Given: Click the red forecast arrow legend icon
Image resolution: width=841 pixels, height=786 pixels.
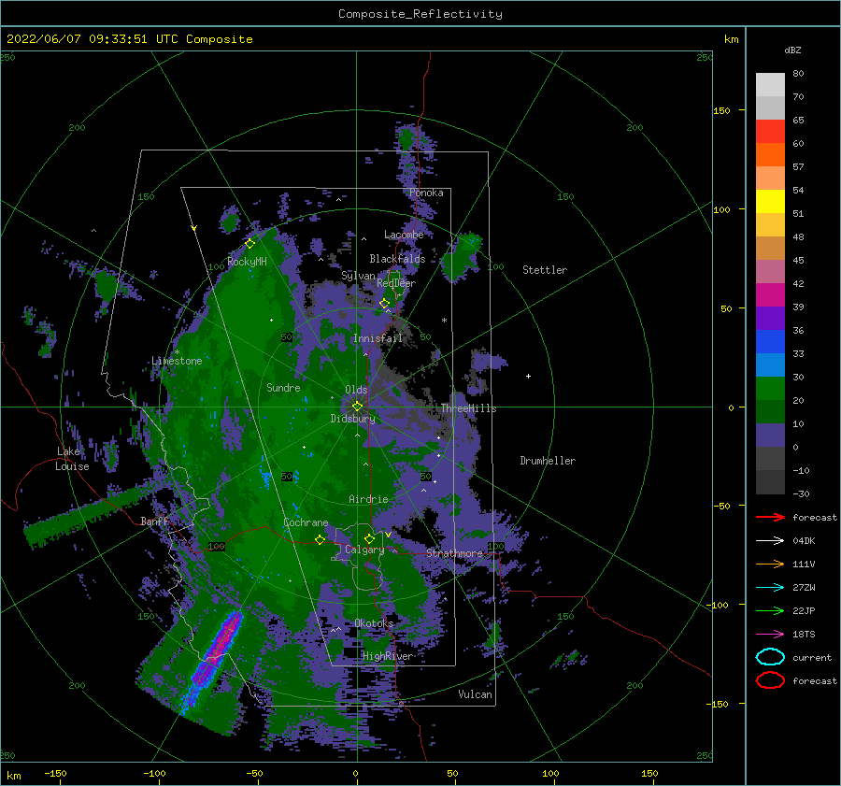Looking at the screenshot, I should point(770,517).
